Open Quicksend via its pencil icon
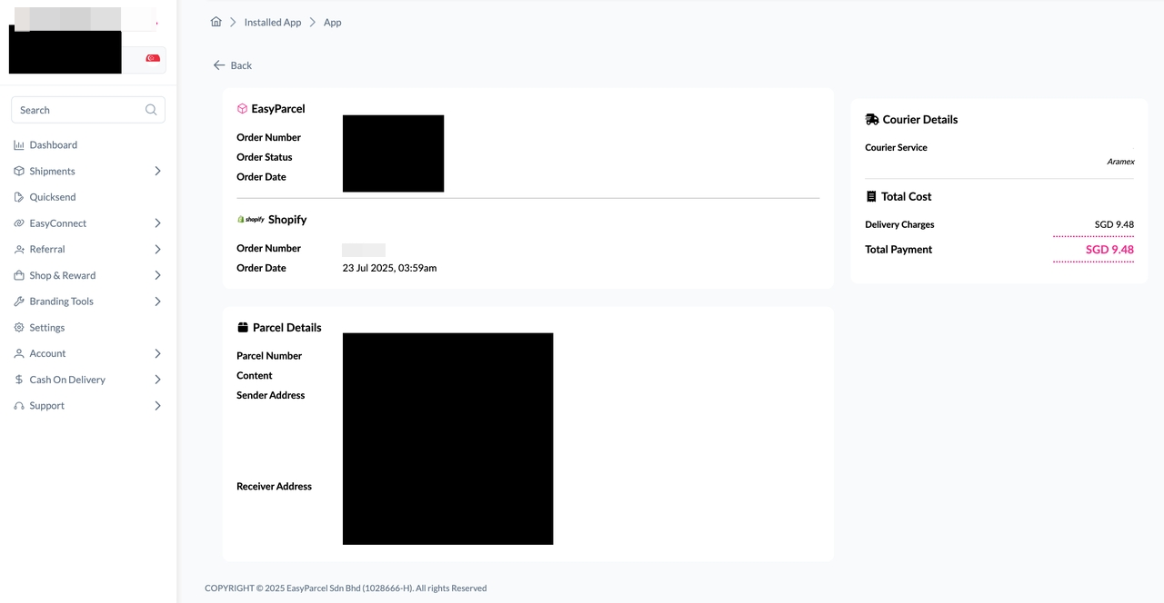The height and width of the screenshot is (603, 1164). click(x=20, y=196)
